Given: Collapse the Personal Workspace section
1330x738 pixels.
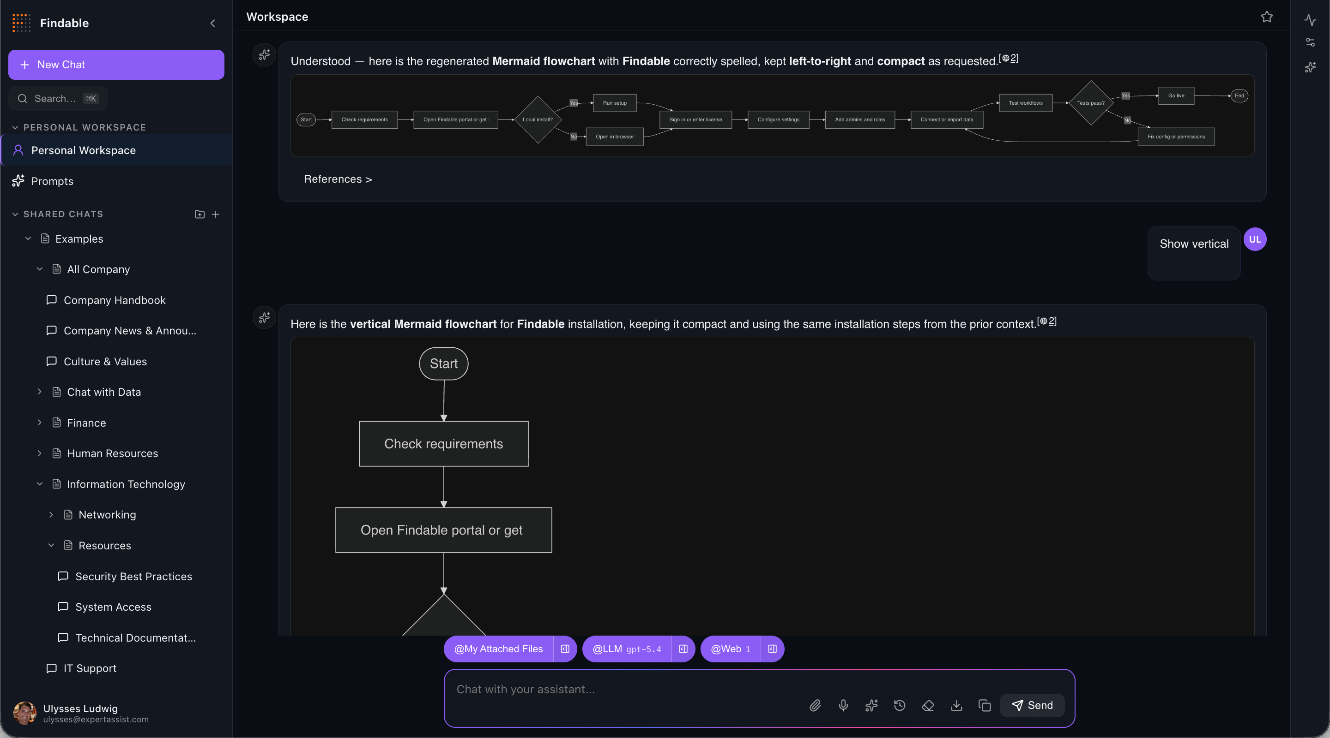Looking at the screenshot, I should pos(15,127).
